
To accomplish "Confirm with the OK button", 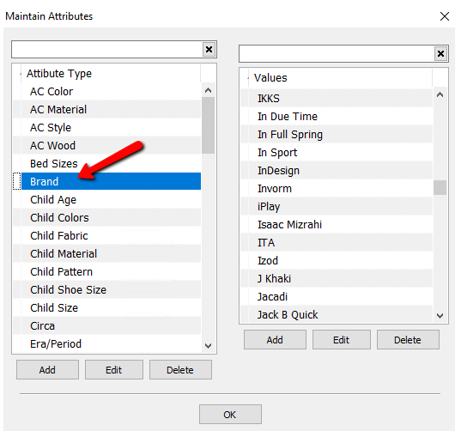I will 230,415.
